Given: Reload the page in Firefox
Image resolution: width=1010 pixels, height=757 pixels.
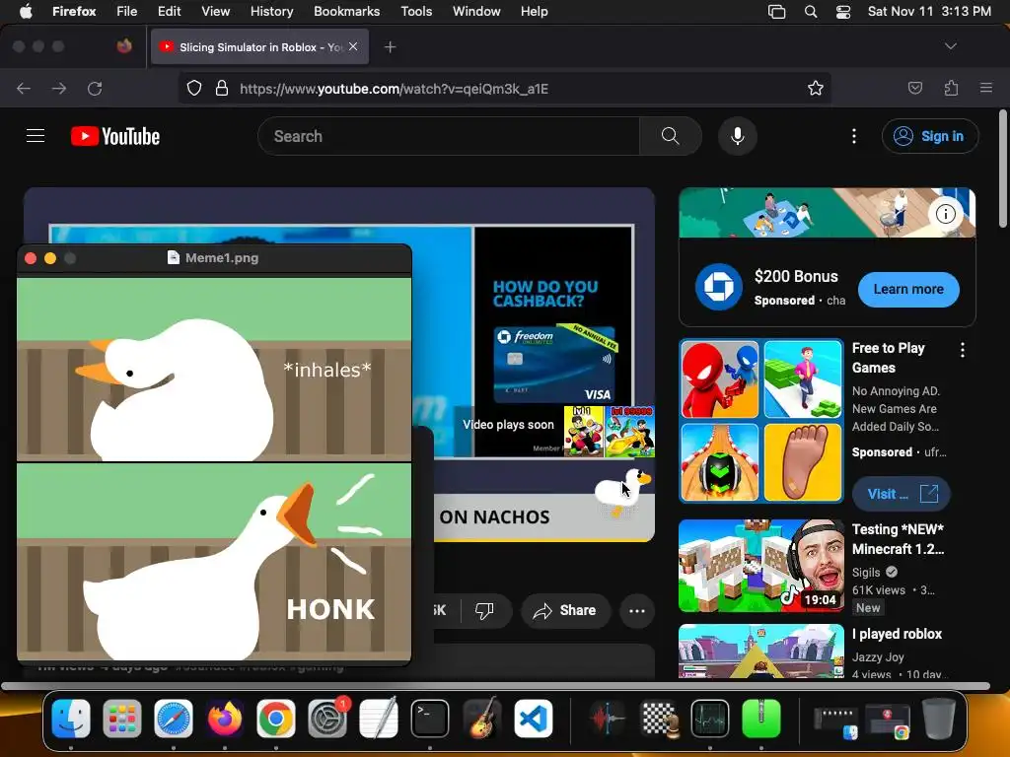Looking at the screenshot, I should [x=95, y=88].
